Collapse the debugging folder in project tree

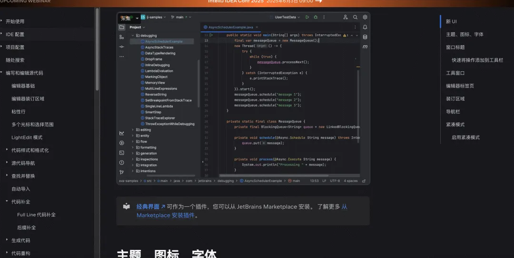click(133, 35)
